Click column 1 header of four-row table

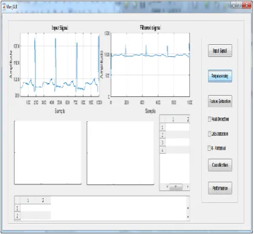pyautogui.click(x=173, y=119)
